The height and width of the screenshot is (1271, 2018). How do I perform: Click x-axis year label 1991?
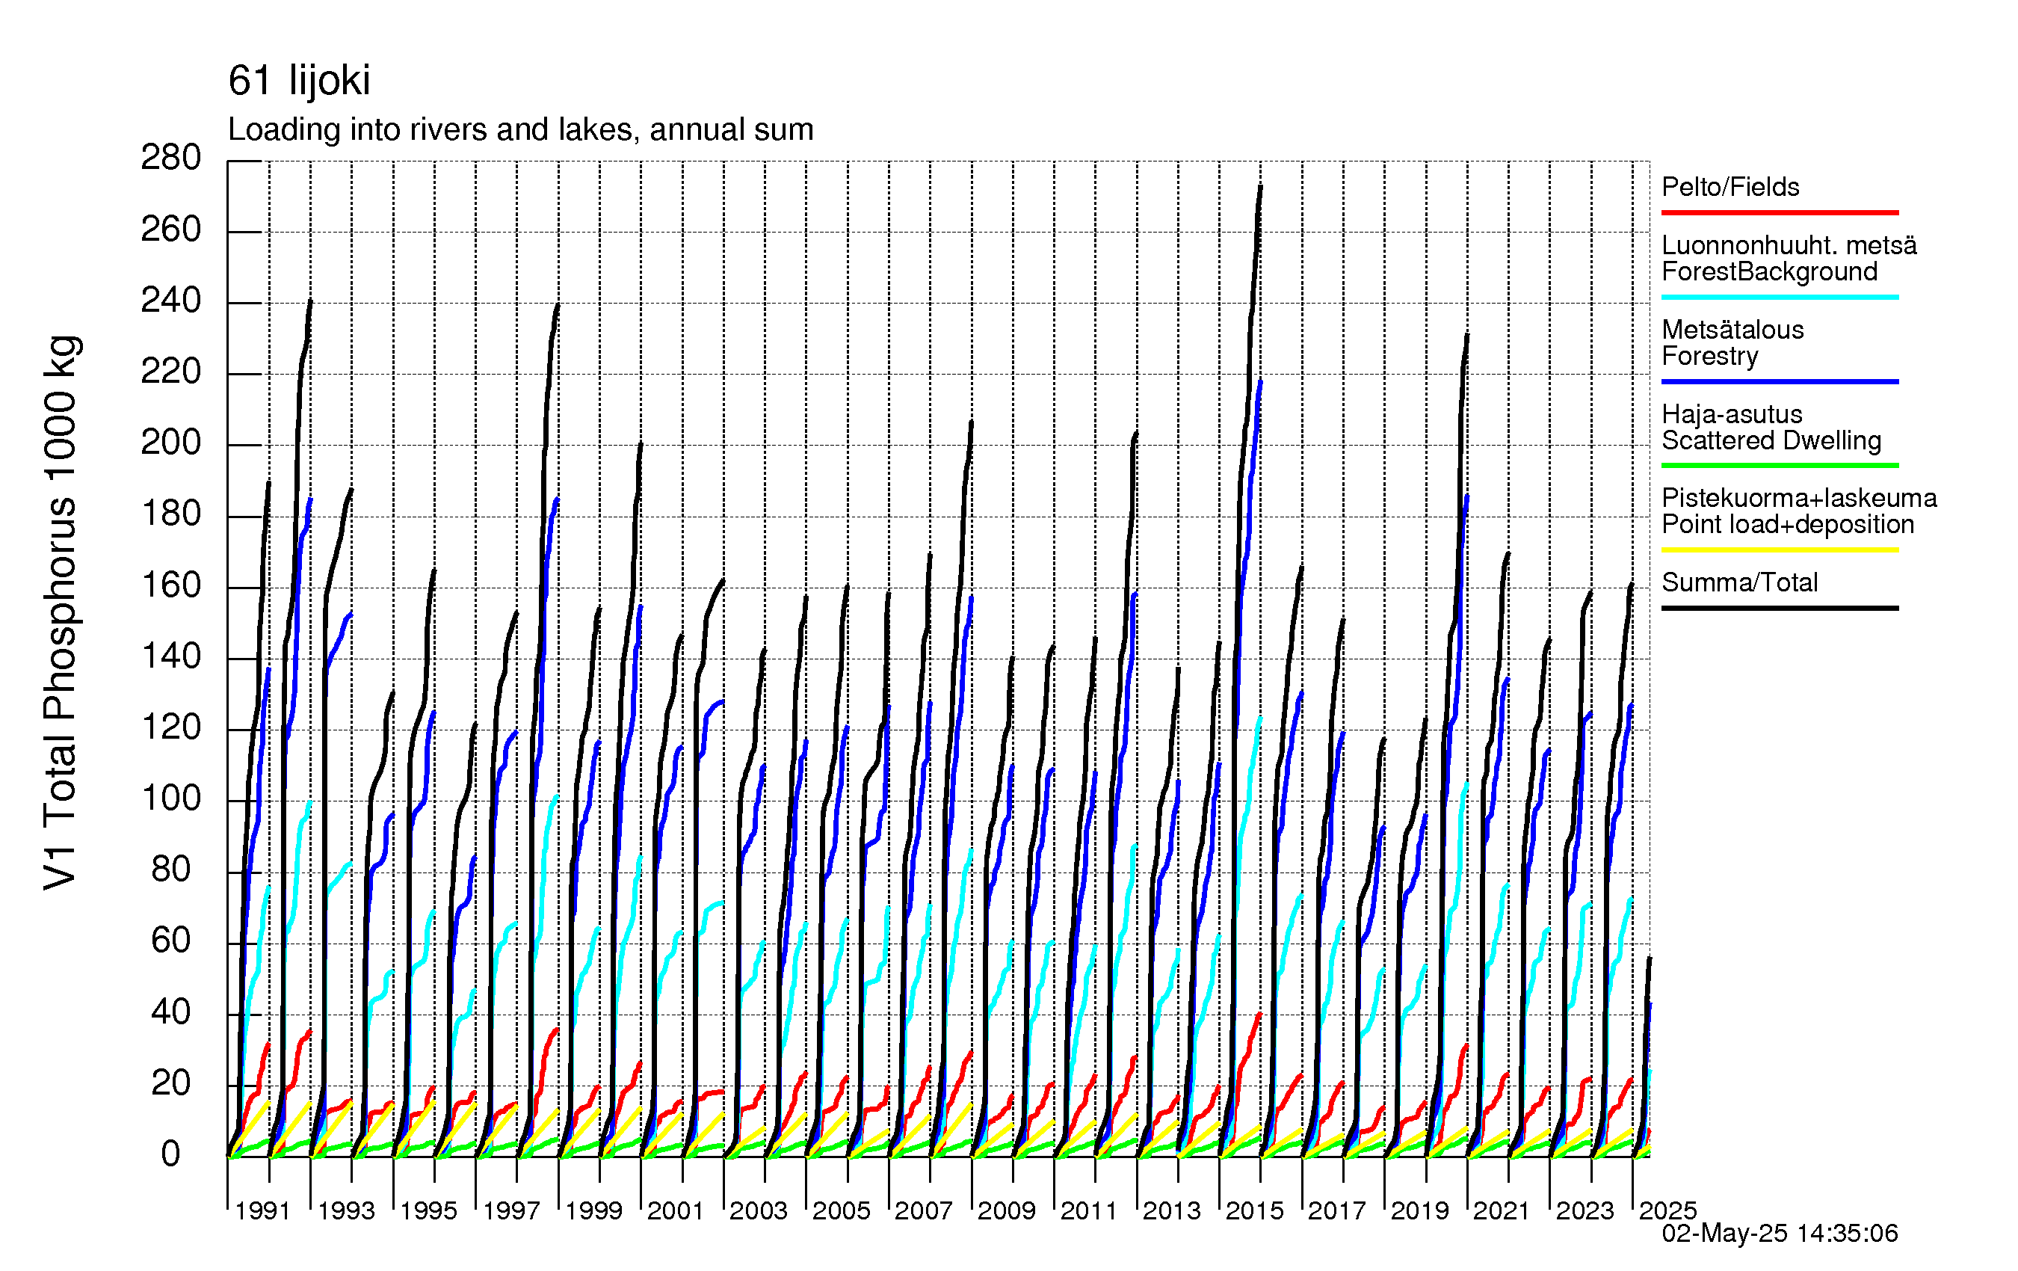click(262, 1210)
